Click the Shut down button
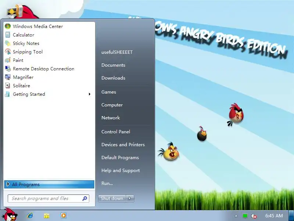This screenshot has width=294, height=221. click(x=112, y=198)
